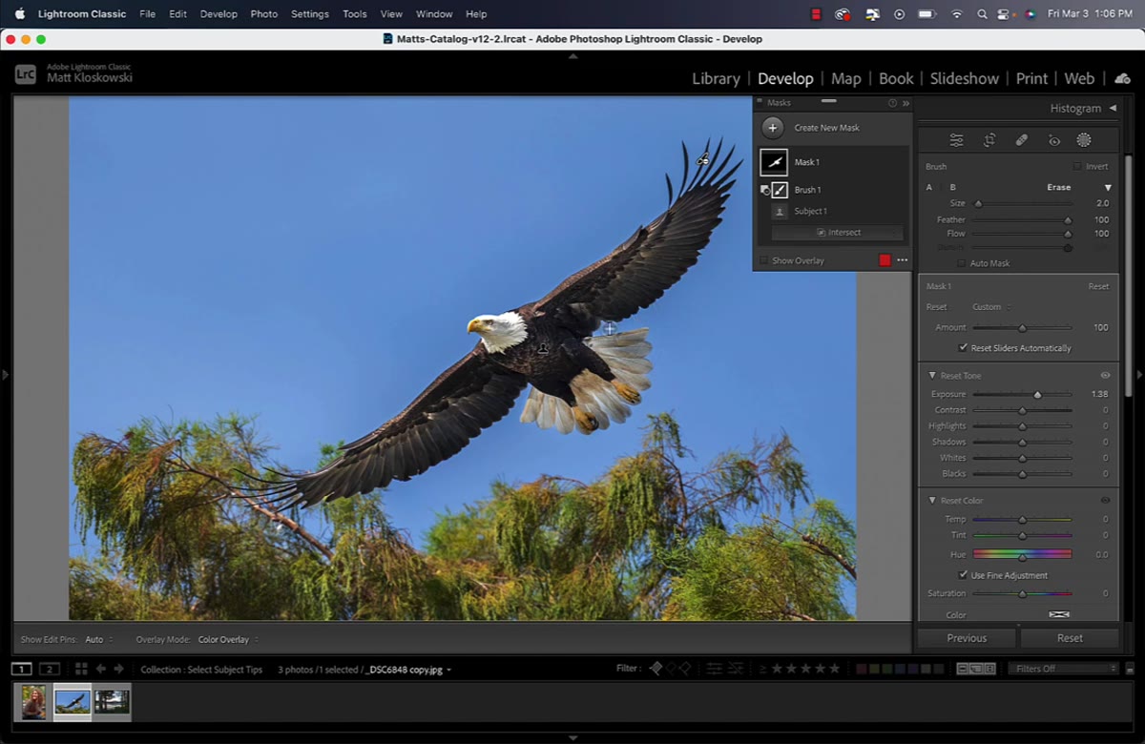
Task: Switch to Grid view icon in filmstrip bar
Action: pyautogui.click(x=81, y=669)
